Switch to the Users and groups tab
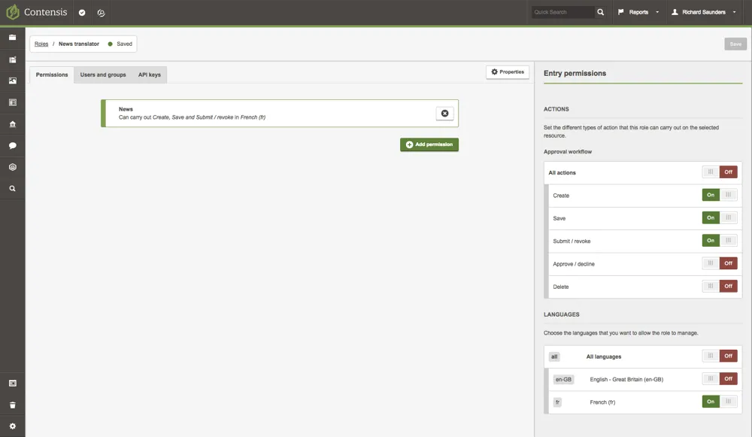The image size is (752, 437). coord(103,74)
